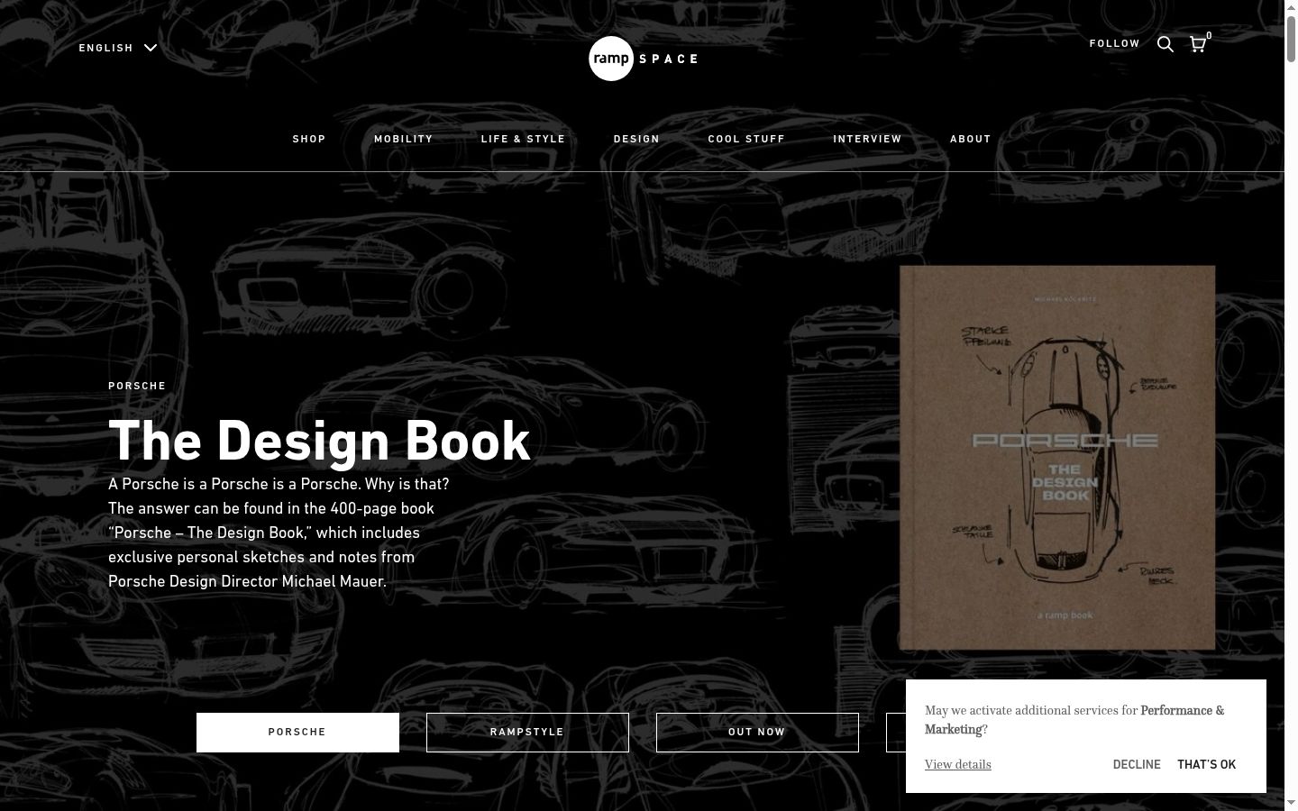Open the About menu

(x=971, y=139)
